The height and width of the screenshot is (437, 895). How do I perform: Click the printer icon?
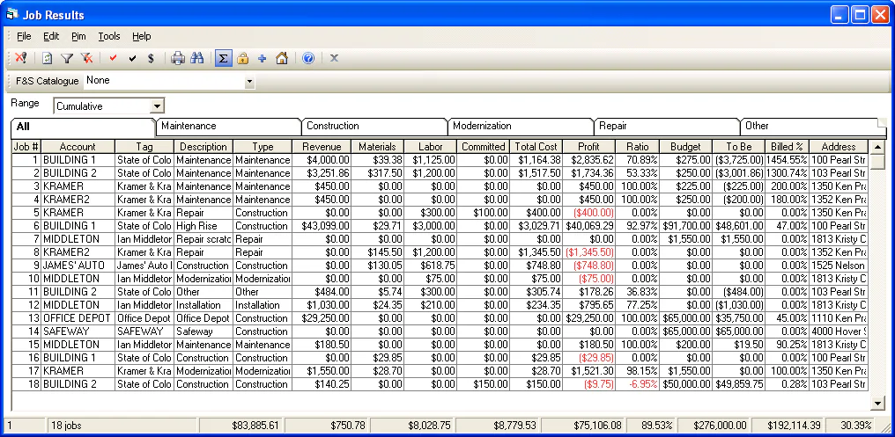pos(178,58)
